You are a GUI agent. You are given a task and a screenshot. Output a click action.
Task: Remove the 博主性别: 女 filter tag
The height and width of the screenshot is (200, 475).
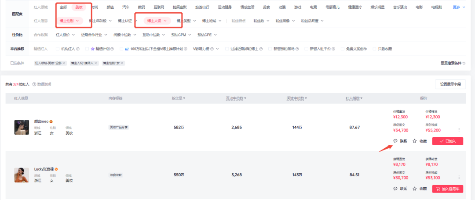pos(122,63)
